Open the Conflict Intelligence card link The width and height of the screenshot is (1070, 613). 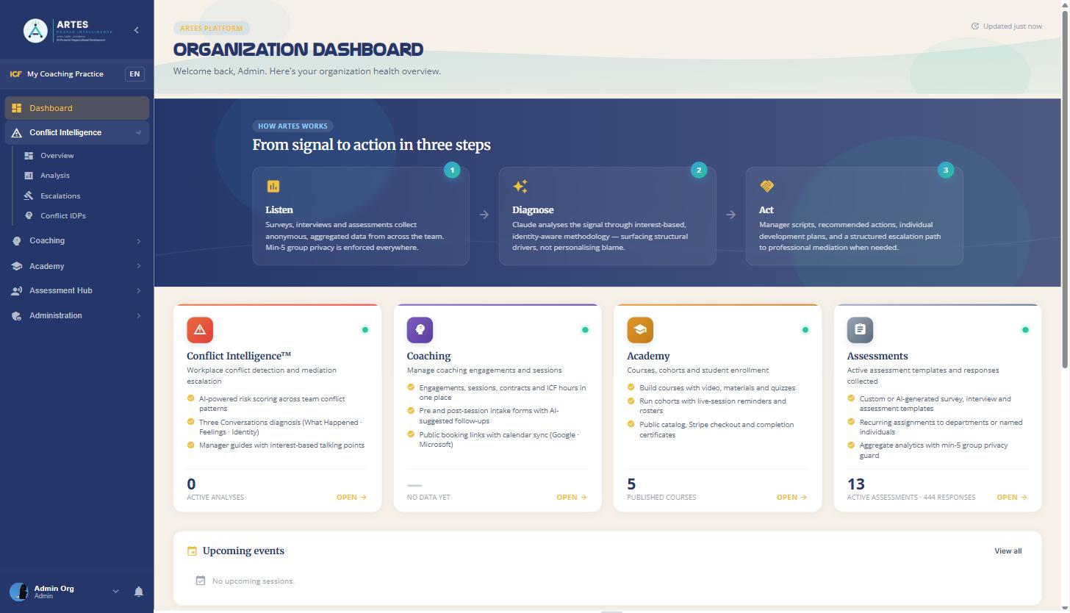pos(351,498)
